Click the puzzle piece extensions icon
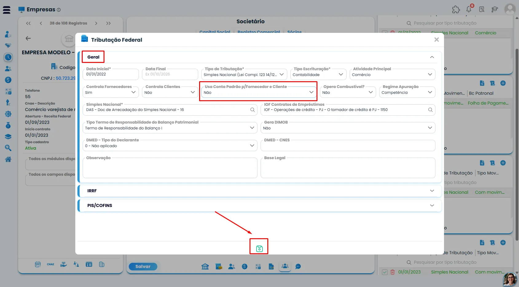The width and height of the screenshot is (519, 287). 456,10
